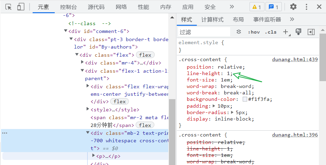This screenshot has height=165, width=326.
Task: Toggle the :hov element state panel
Action: pyautogui.click(x=254, y=32)
